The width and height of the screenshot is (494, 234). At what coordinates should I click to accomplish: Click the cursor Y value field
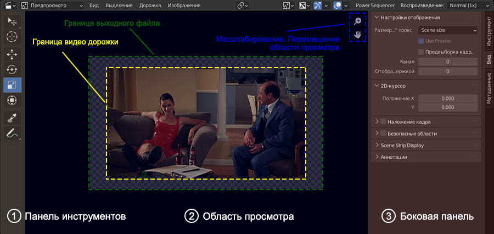coord(448,108)
